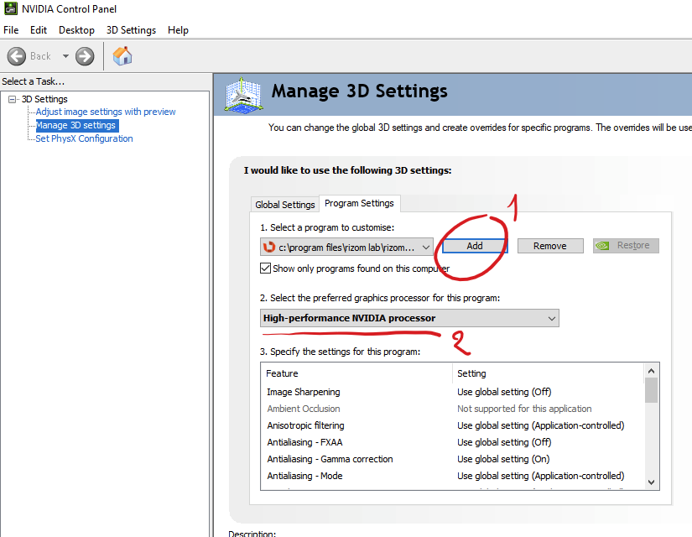
Task: Collapse the 3D Settings tree node
Action: [x=13, y=99]
